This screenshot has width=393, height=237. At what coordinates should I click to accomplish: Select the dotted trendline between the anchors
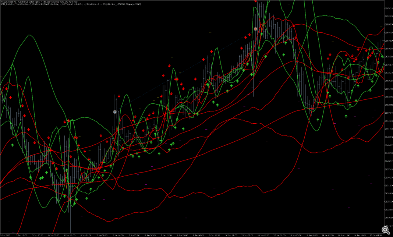click(184, 71)
